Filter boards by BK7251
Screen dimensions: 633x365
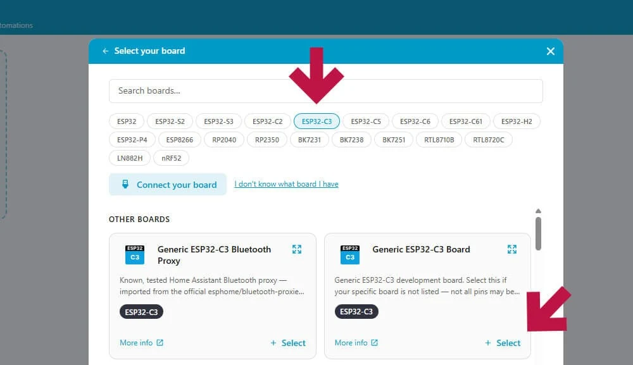tap(394, 140)
